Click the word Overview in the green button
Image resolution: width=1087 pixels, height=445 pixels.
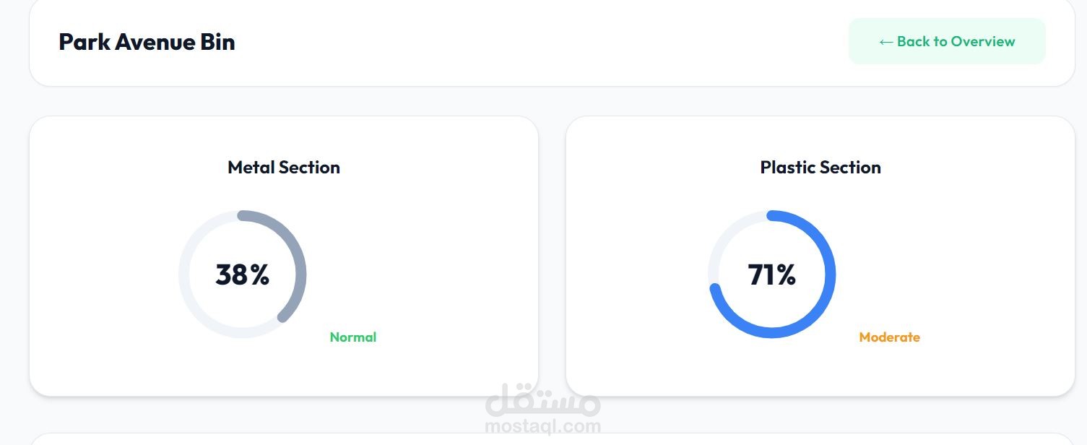pos(983,42)
